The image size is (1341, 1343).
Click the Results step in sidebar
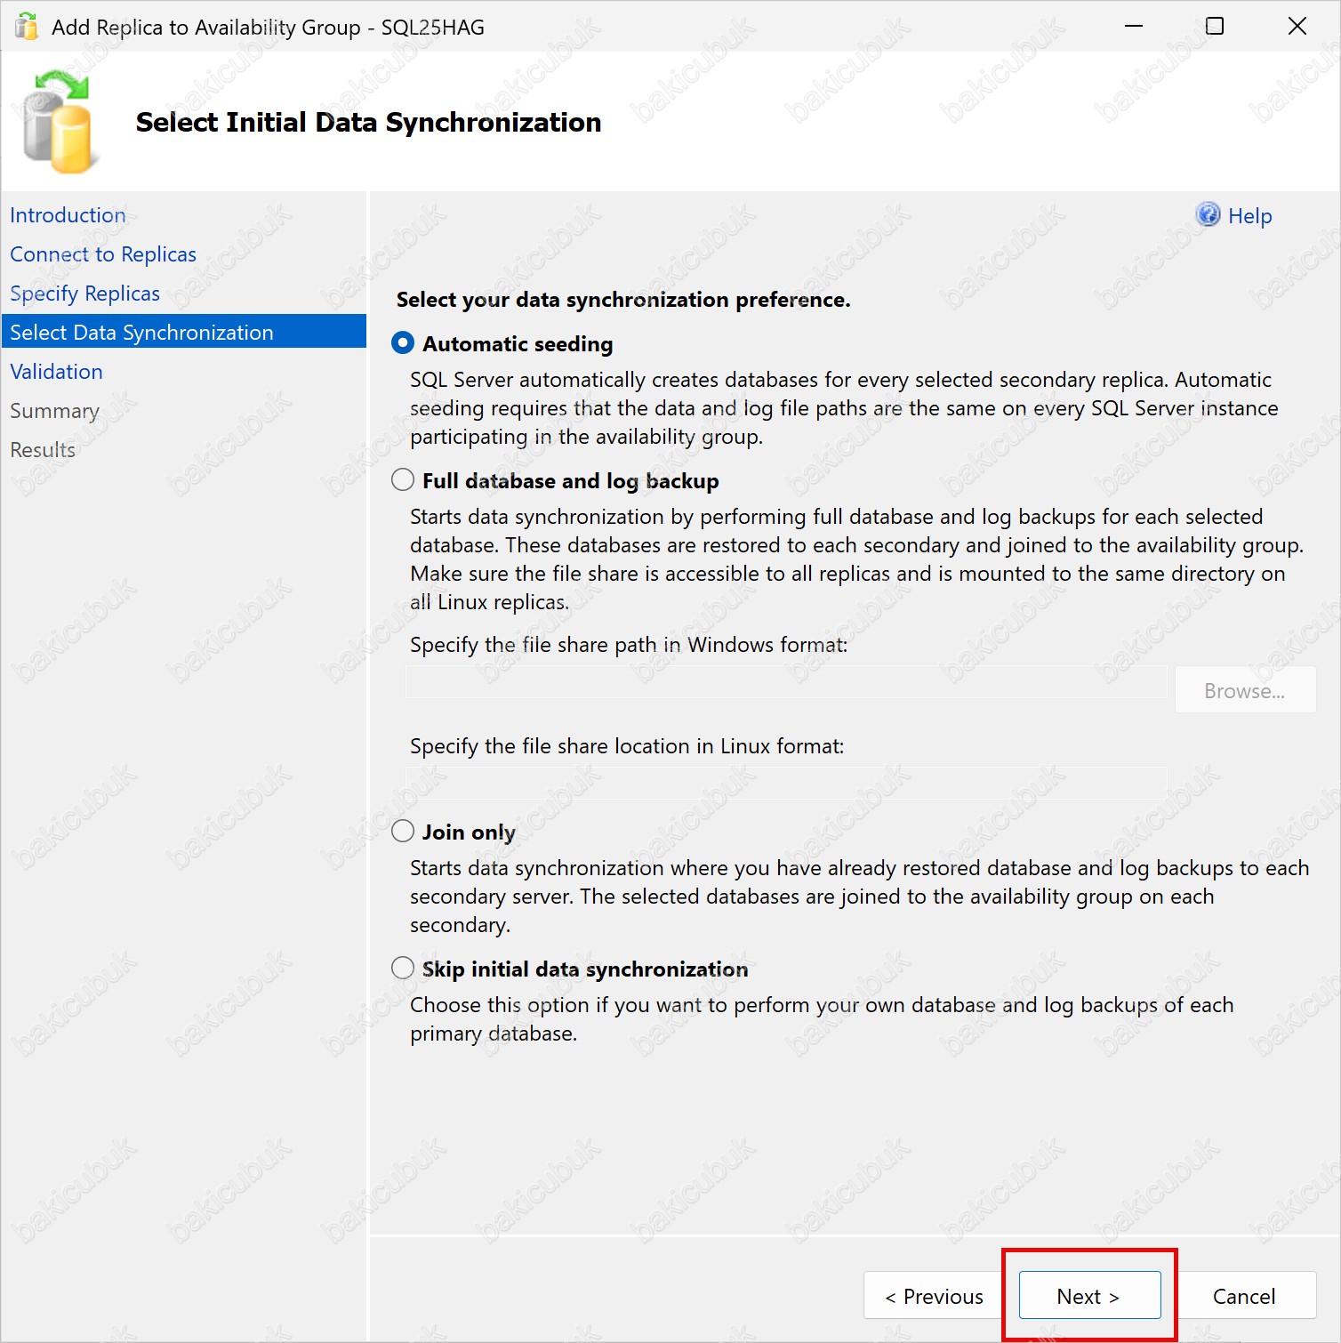click(x=43, y=450)
